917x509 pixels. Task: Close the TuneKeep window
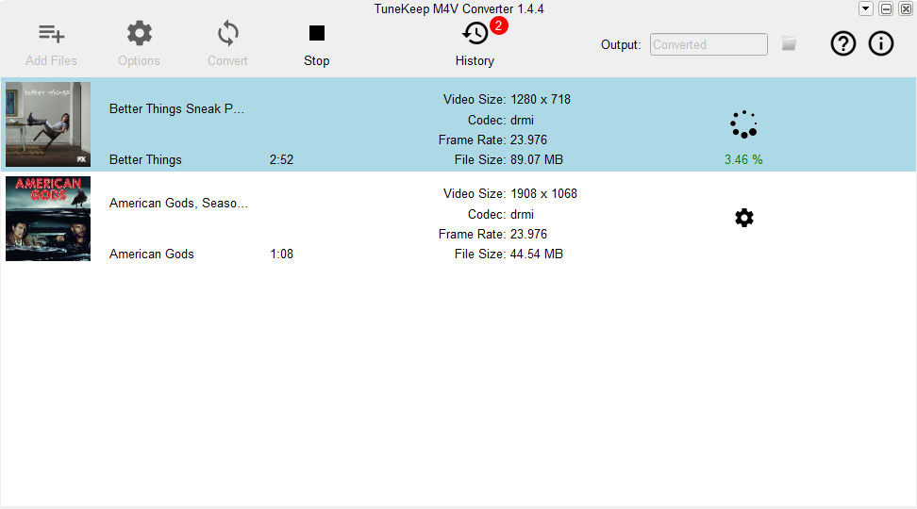click(906, 8)
